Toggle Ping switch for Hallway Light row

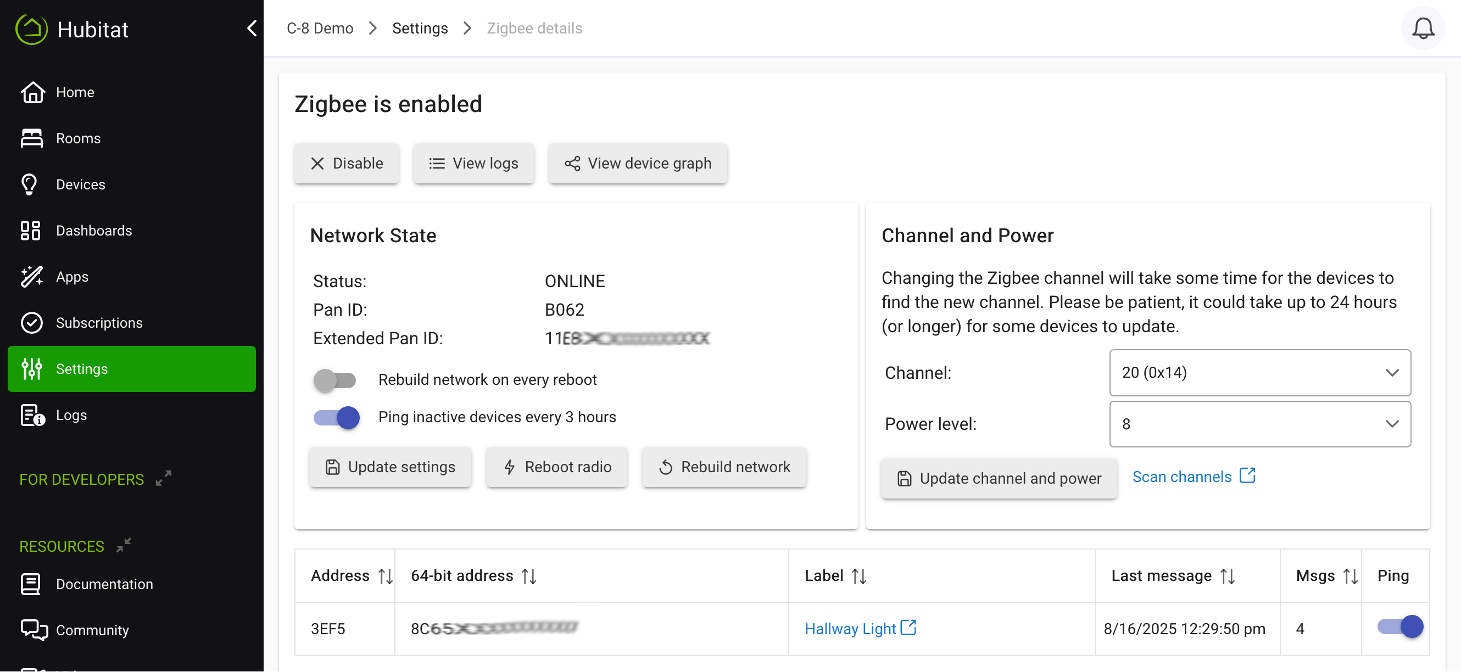pyautogui.click(x=1401, y=626)
